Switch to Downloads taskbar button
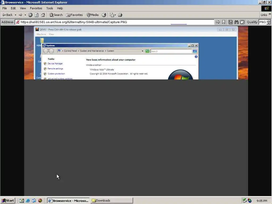The image size is (272, 204). click(112, 201)
